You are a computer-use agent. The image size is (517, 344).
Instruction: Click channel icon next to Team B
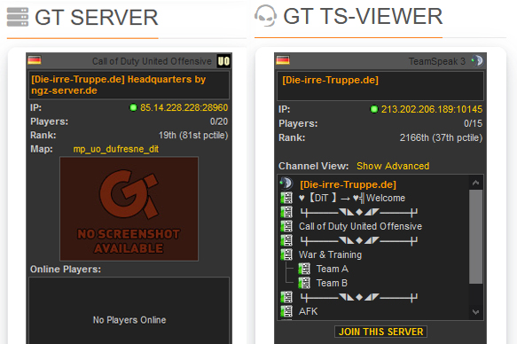pos(304,283)
